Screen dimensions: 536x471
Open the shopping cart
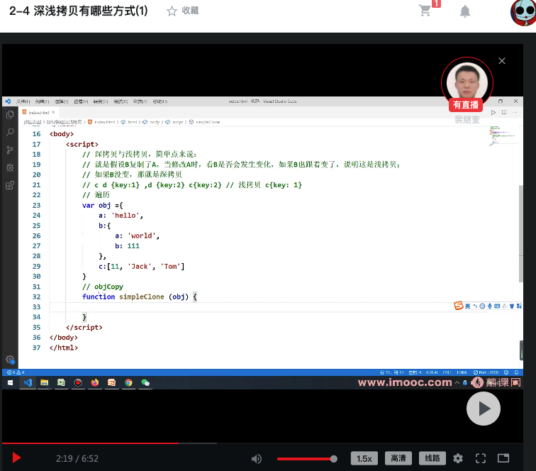[425, 10]
